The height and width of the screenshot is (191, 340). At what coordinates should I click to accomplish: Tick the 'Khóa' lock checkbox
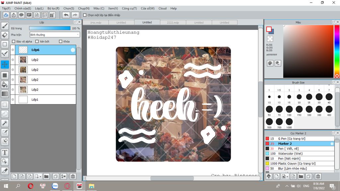(x=61, y=41)
